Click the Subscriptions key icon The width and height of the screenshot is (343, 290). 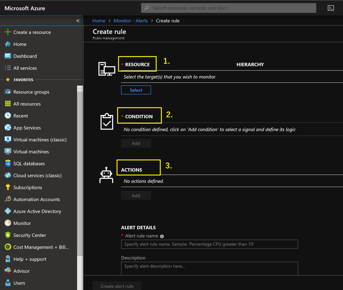coord(8,187)
